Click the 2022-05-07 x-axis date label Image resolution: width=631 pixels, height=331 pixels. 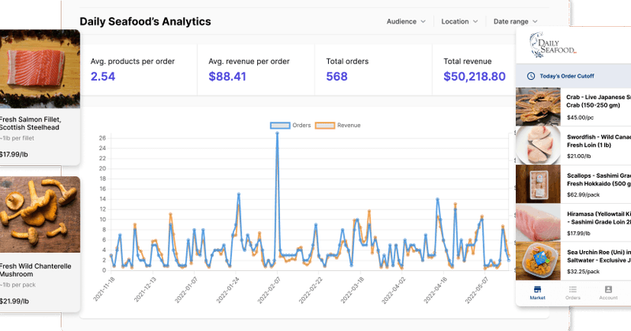(476, 289)
